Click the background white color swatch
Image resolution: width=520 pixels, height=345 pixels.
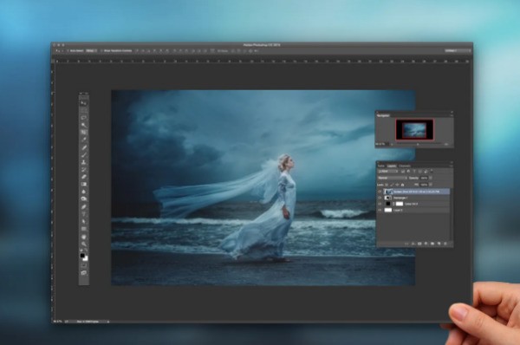pyautogui.click(x=86, y=258)
